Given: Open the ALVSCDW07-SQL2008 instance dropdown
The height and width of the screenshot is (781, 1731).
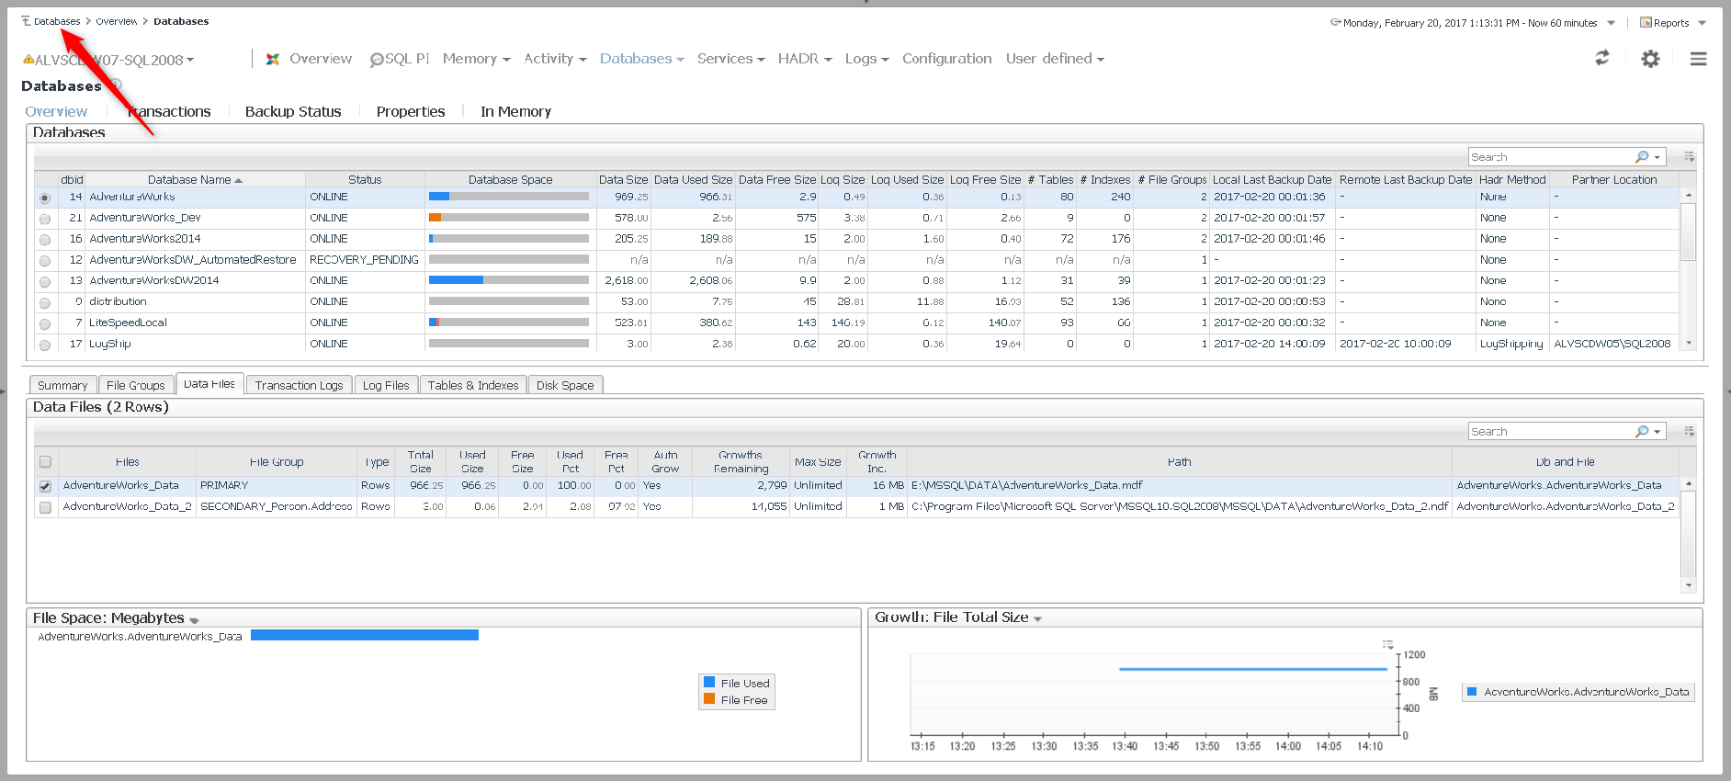Looking at the screenshot, I should [x=190, y=61].
